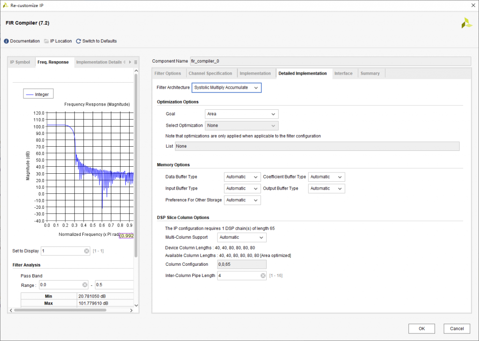
Task: Click the frequency response magnitude plot
Action: tap(90, 167)
